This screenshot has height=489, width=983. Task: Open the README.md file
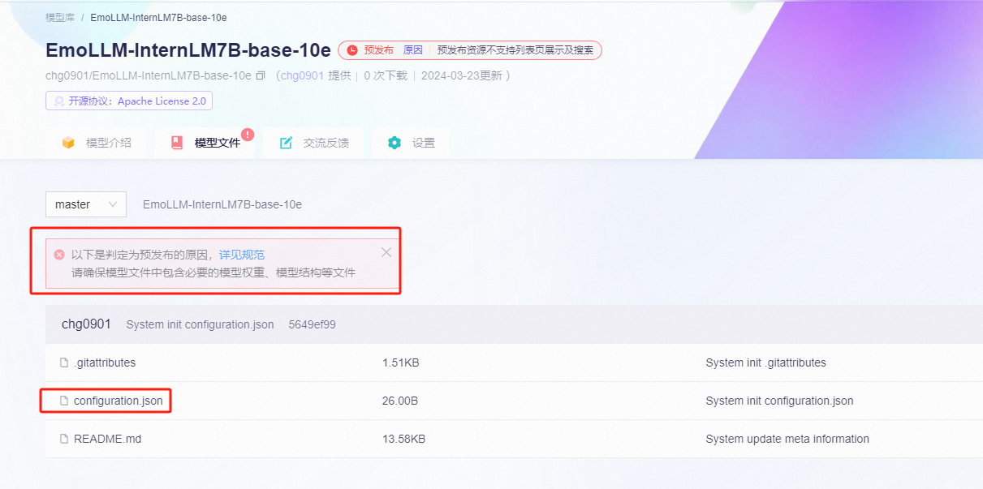[x=107, y=439]
